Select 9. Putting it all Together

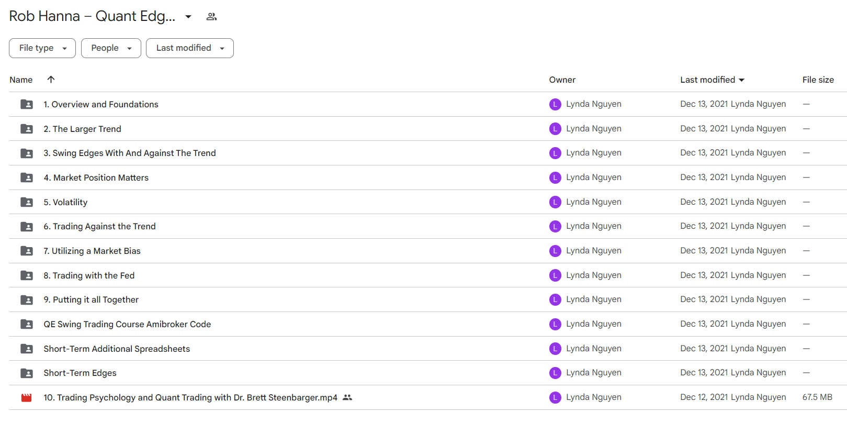pos(91,299)
